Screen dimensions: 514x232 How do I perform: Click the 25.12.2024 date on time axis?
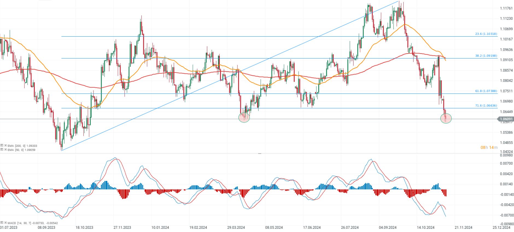(501, 227)
